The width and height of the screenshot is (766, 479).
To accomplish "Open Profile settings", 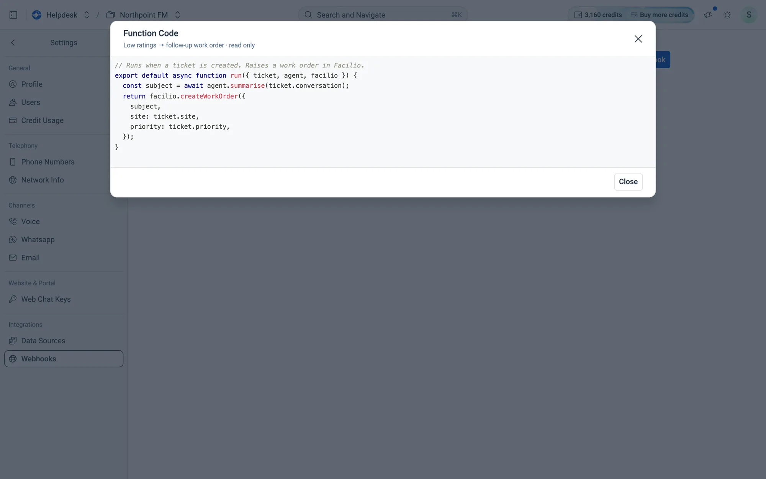I will pyautogui.click(x=64, y=84).
